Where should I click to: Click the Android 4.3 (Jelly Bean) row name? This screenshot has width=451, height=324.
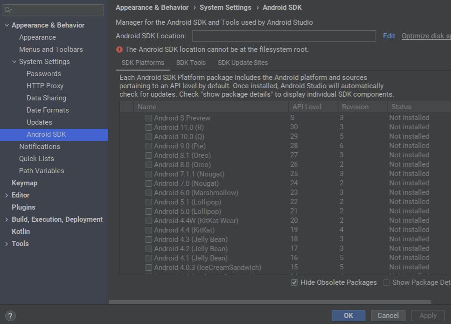point(191,239)
